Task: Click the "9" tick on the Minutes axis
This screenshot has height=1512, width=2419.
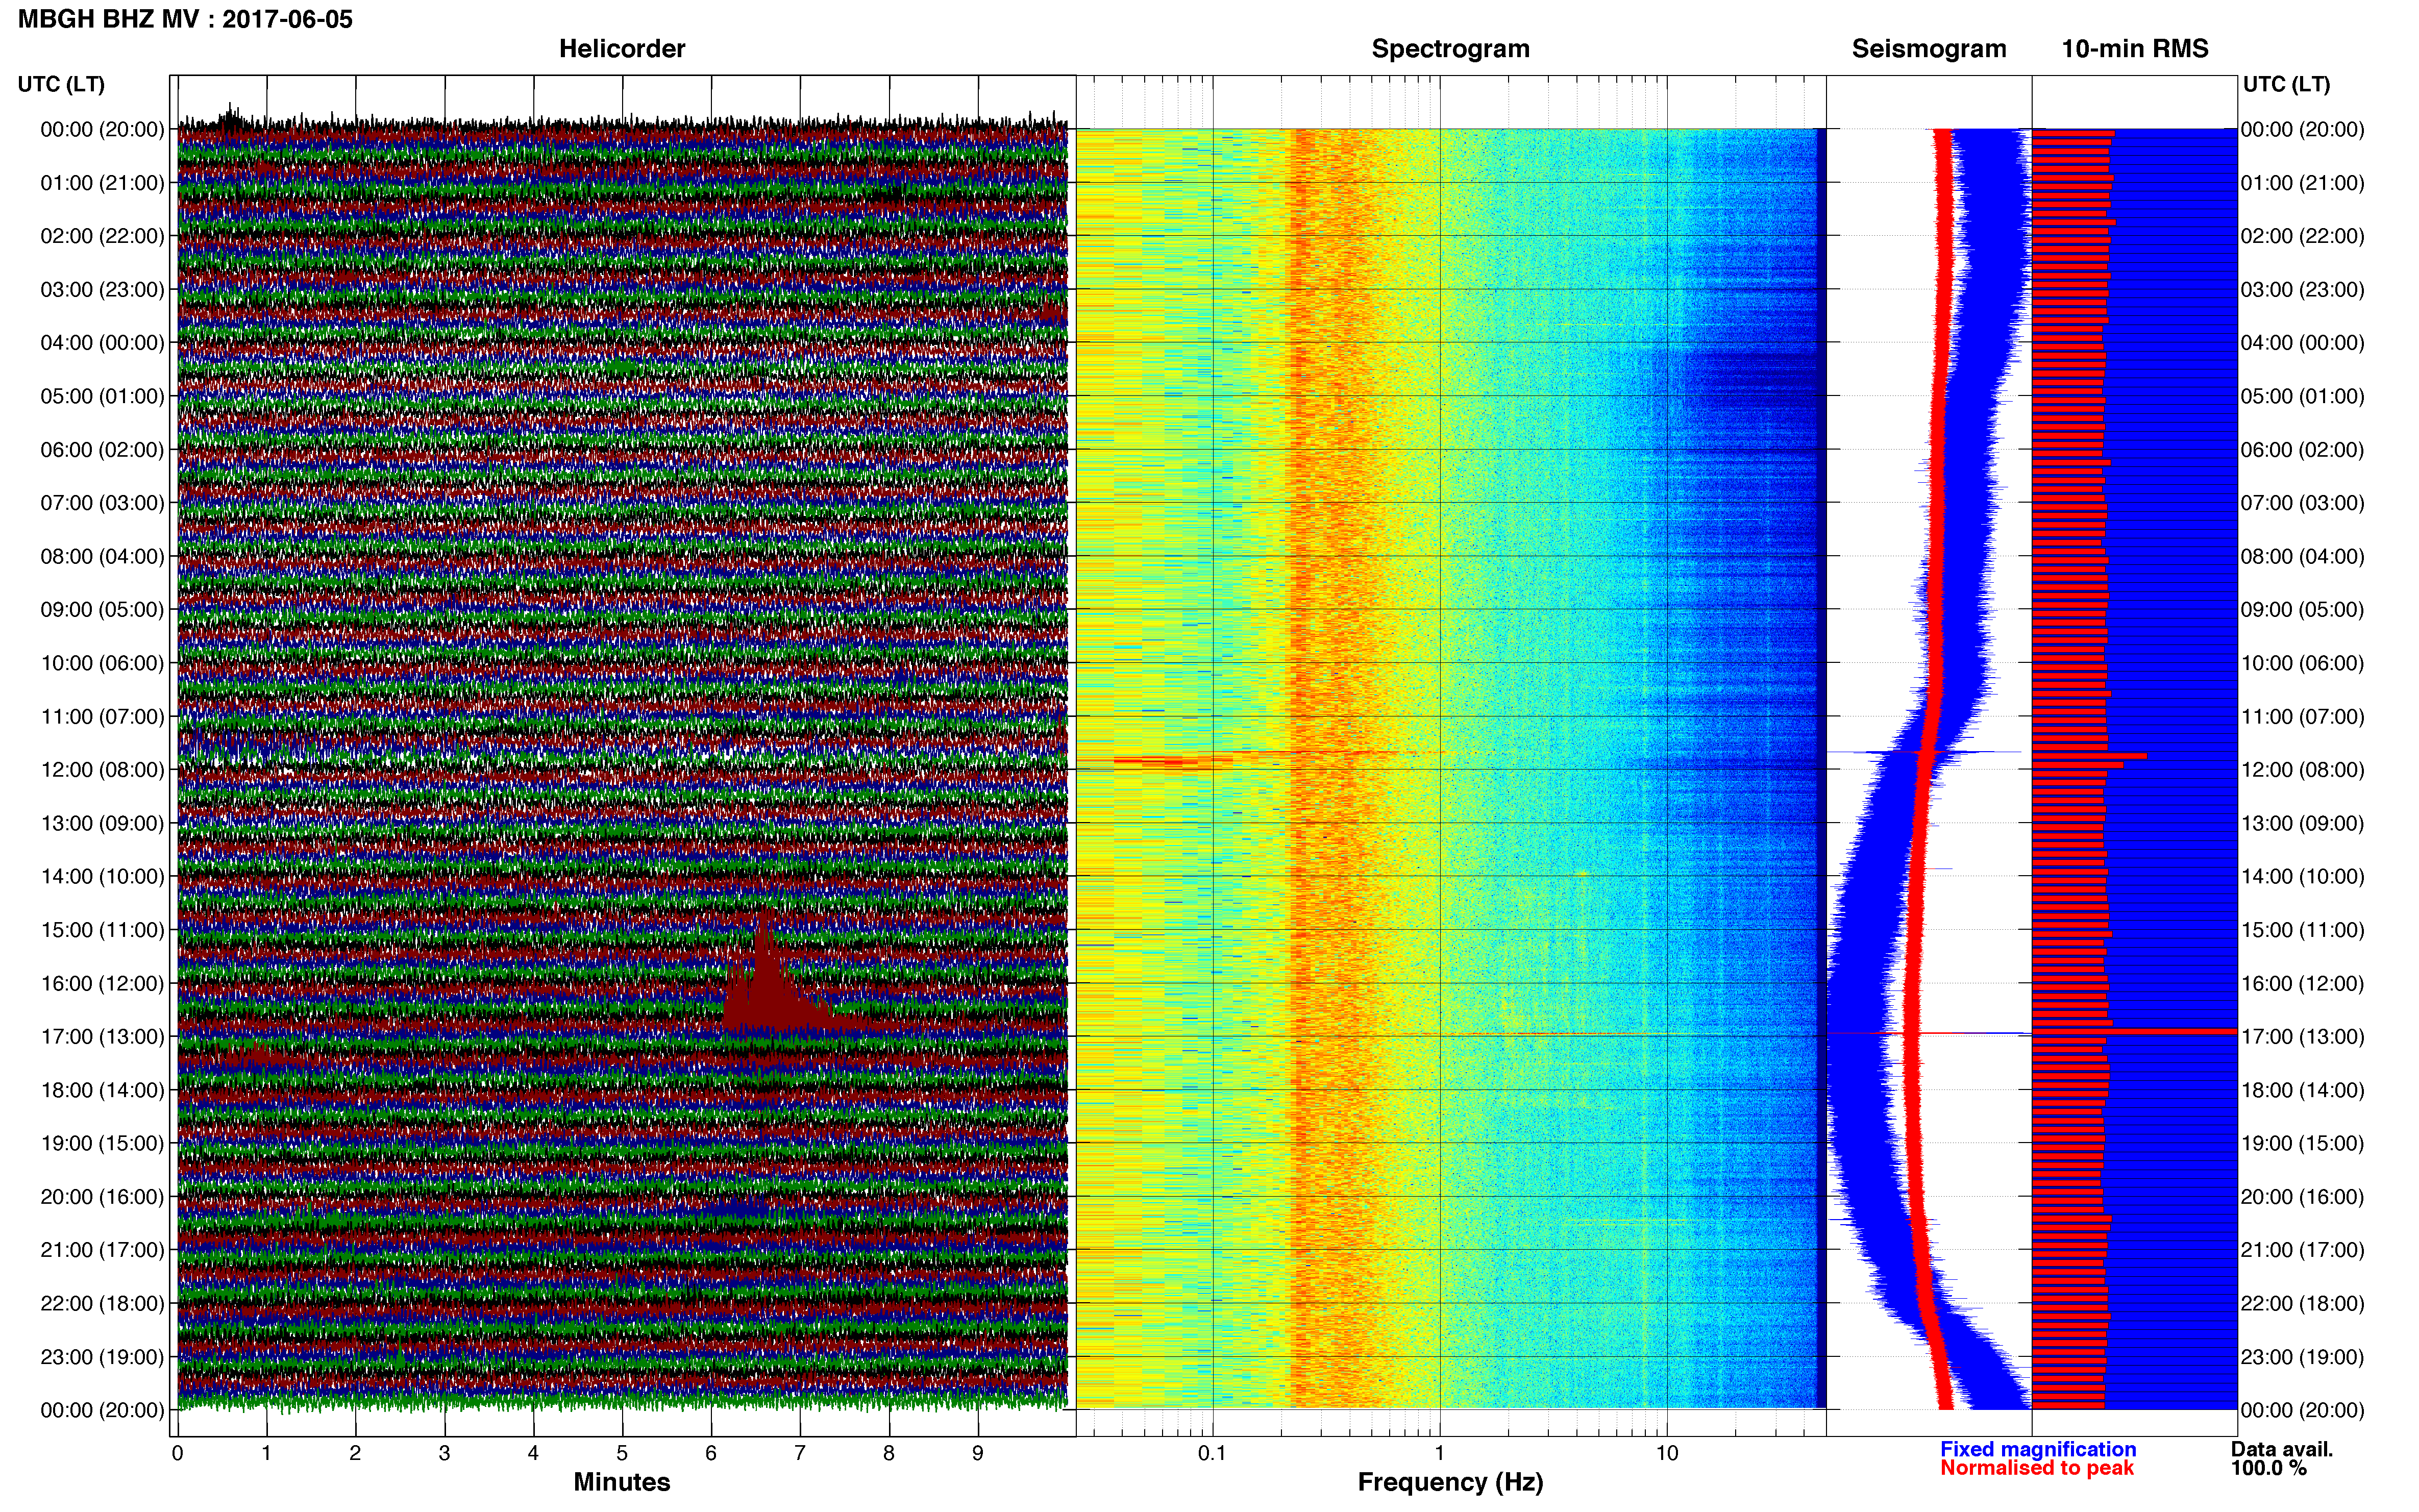Action: coord(978,1454)
